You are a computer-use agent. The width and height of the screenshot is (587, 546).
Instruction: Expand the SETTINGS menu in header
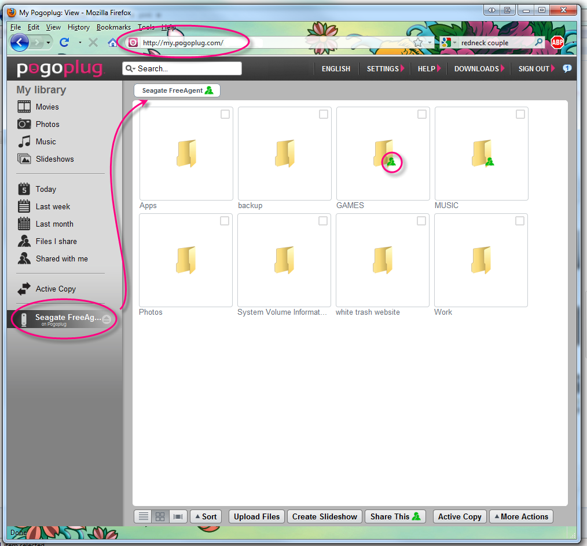[x=385, y=68]
